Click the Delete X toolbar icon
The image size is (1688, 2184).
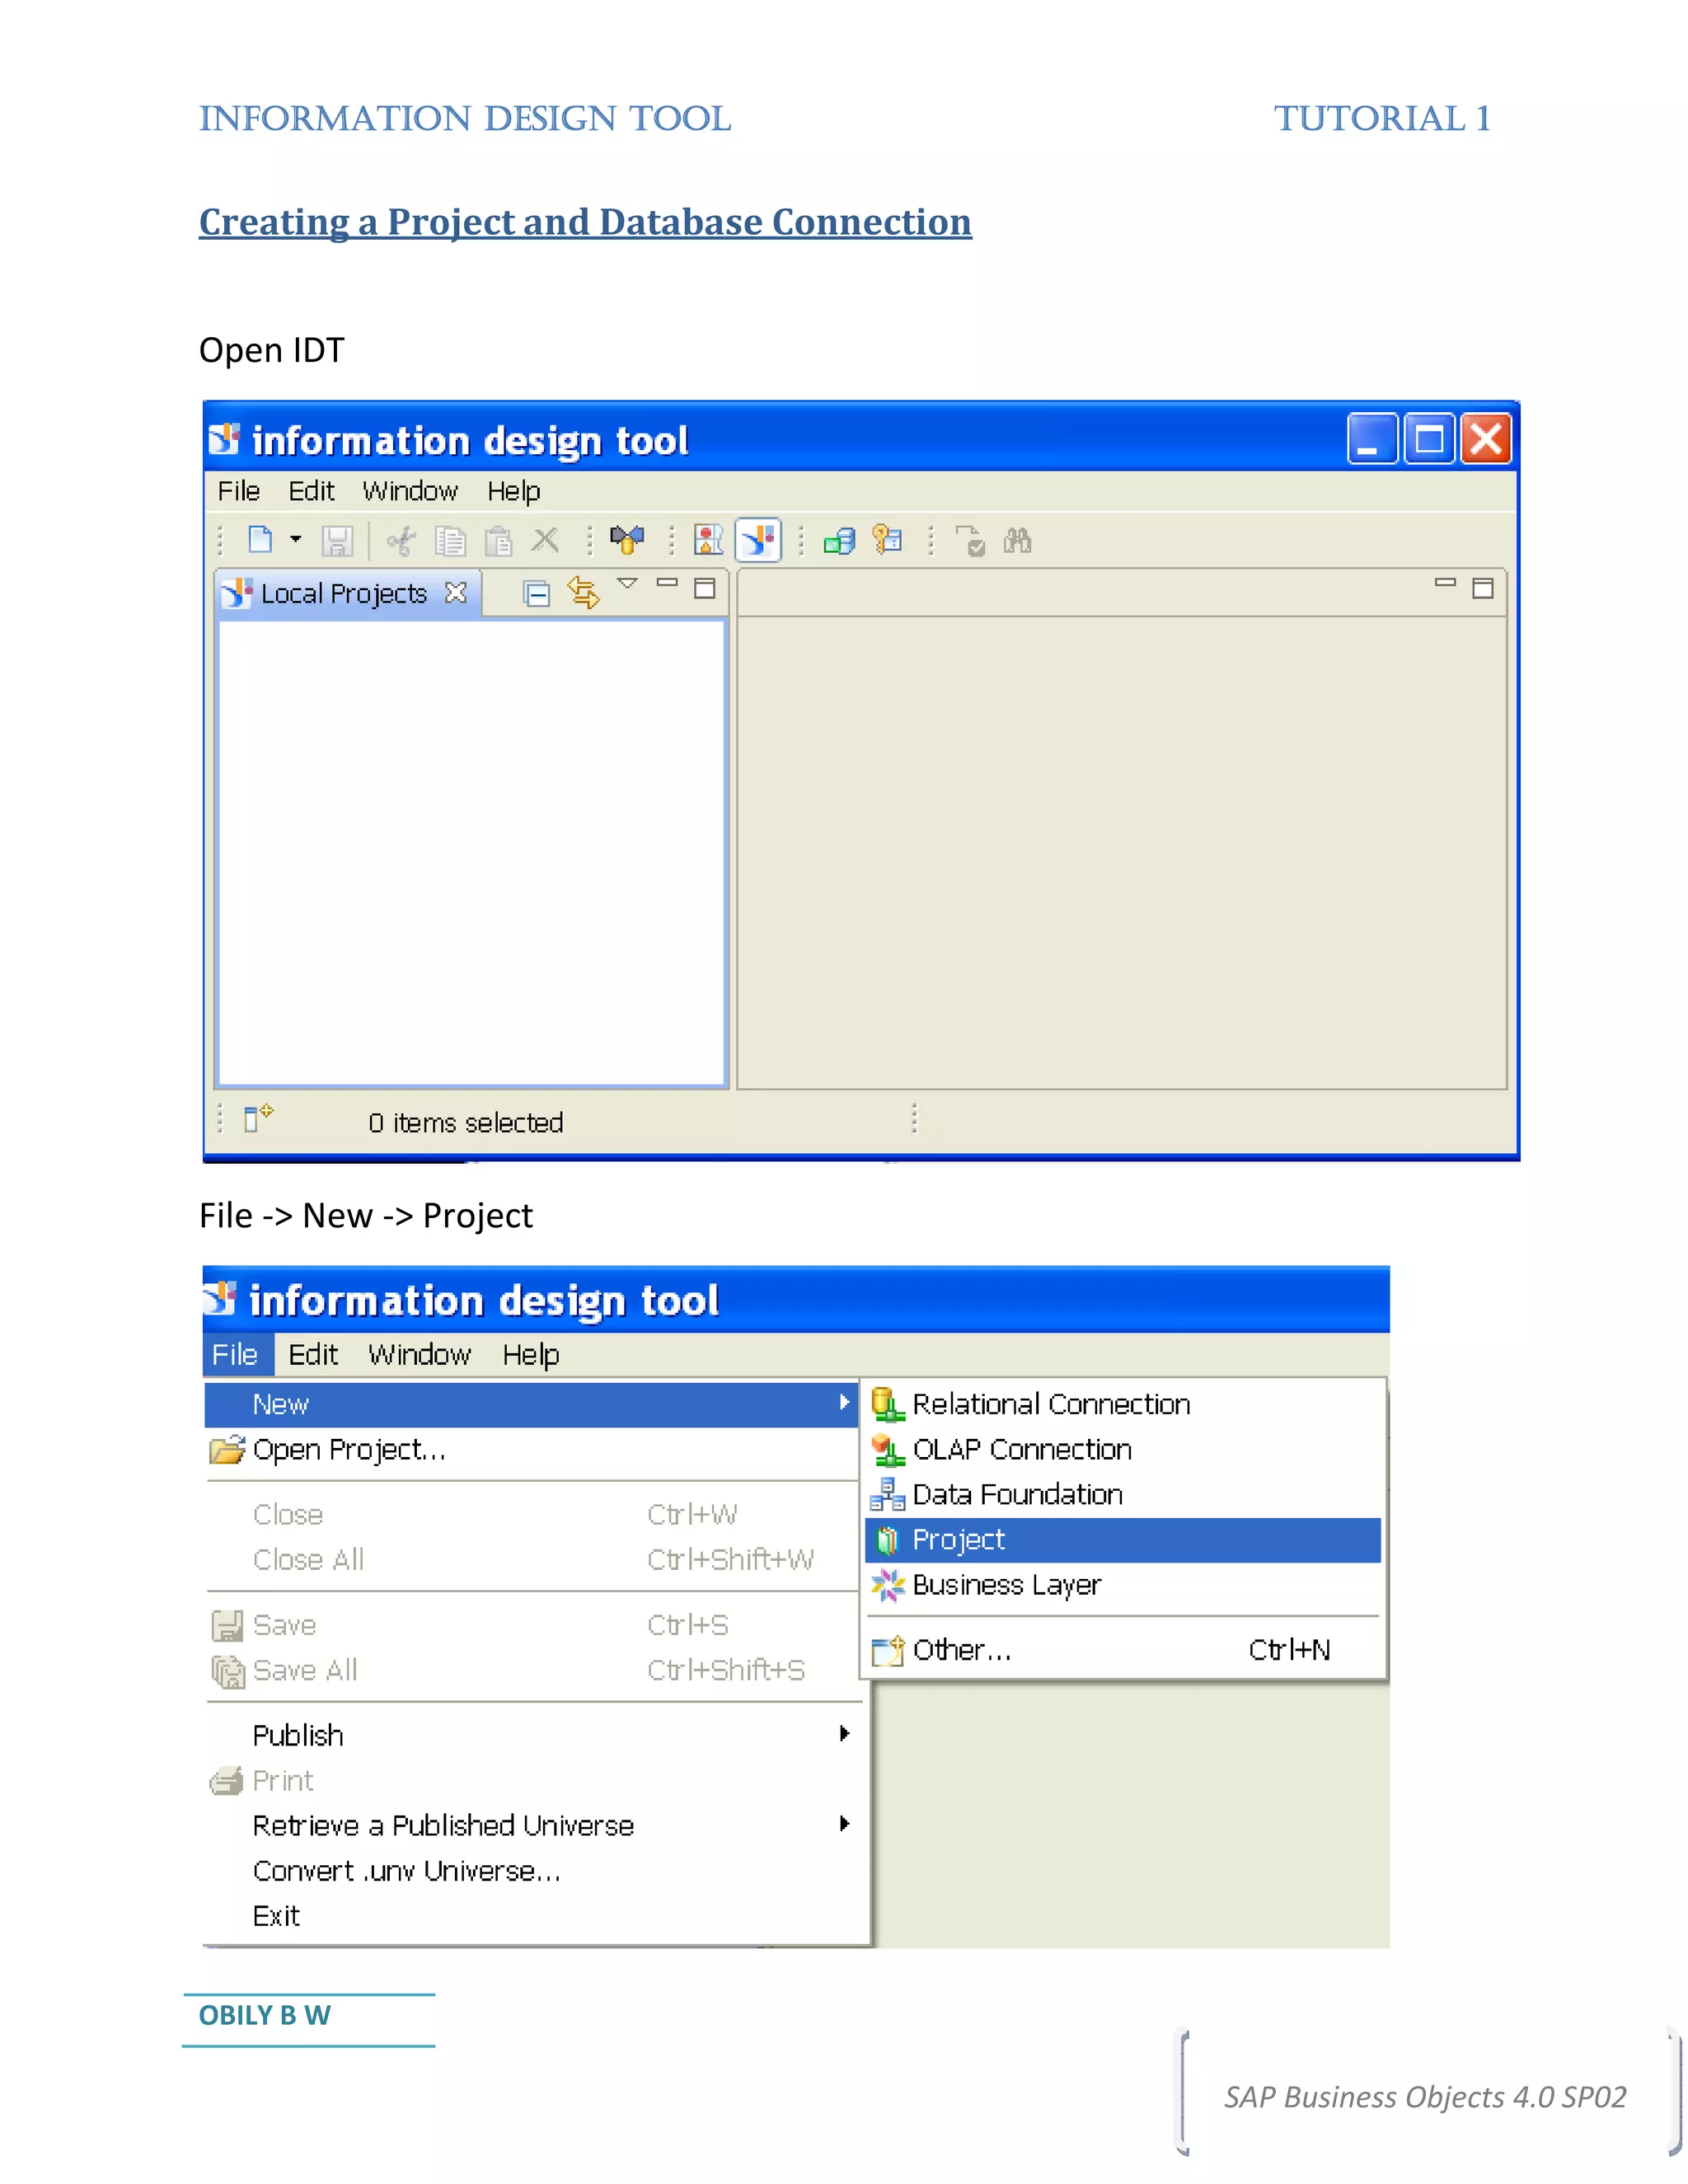pyautogui.click(x=545, y=540)
